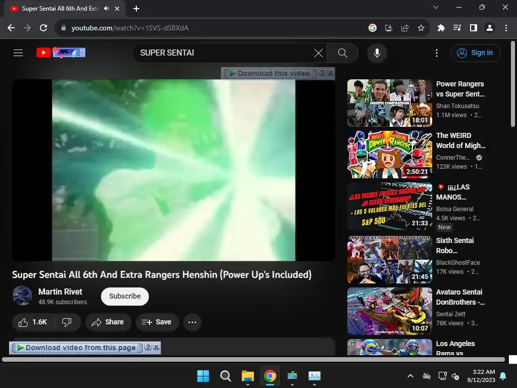This screenshot has width=517, height=388.
Task: Share this page from address bar
Action: [x=405, y=28]
